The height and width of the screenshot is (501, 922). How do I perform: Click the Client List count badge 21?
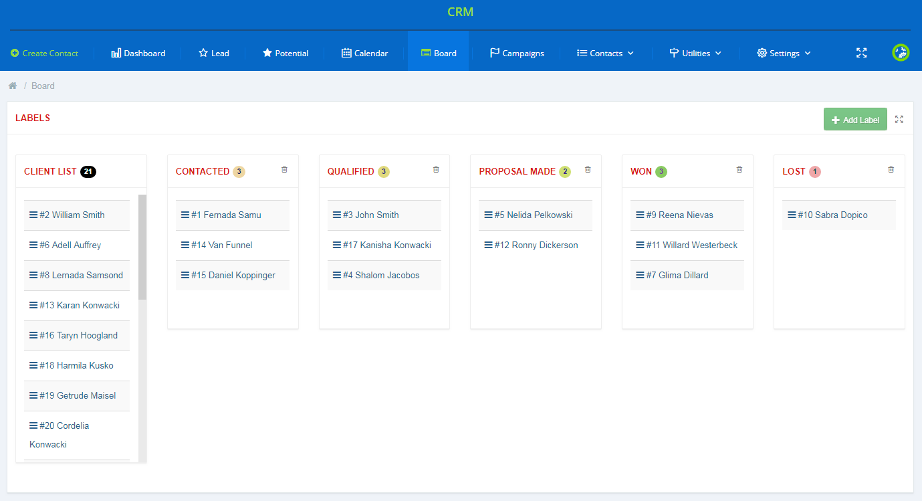click(x=88, y=172)
